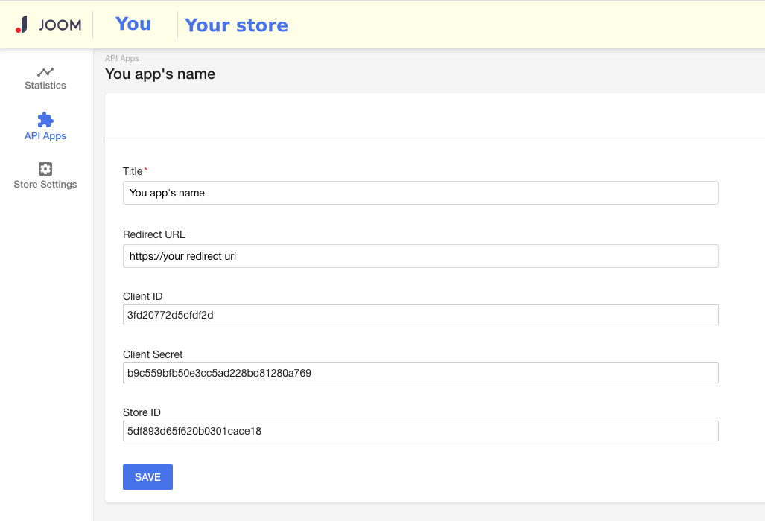Open the Your store menu item

coord(235,25)
